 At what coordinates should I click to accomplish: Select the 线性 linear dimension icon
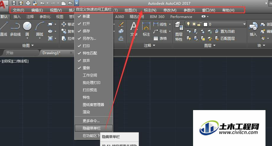(x=156, y=24)
